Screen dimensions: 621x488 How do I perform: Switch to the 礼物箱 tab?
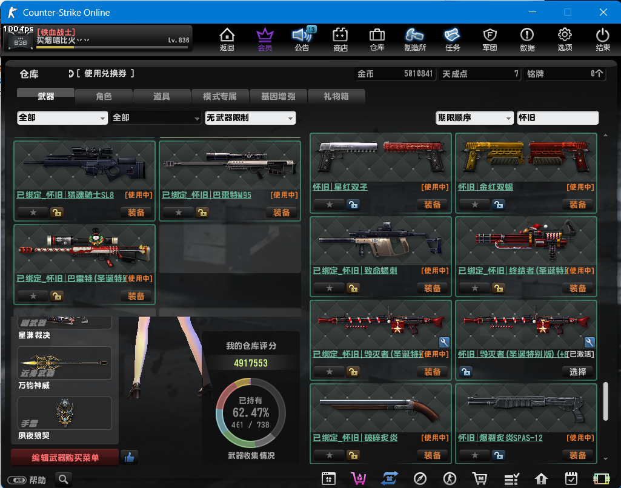tap(336, 96)
